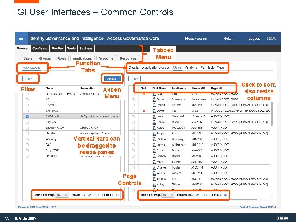This screenshot has width=296, height=222.
Task: Go to previous page in Users pager
Action: pyautogui.click(x=210, y=195)
